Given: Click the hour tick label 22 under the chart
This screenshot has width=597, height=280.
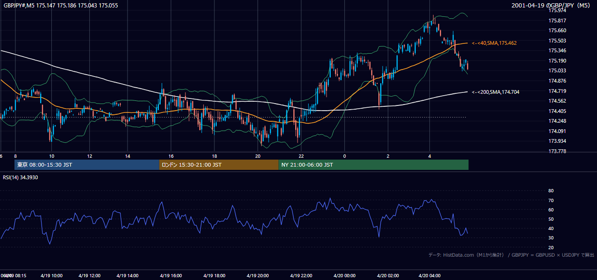Looking at the screenshot, I should coord(301,156).
